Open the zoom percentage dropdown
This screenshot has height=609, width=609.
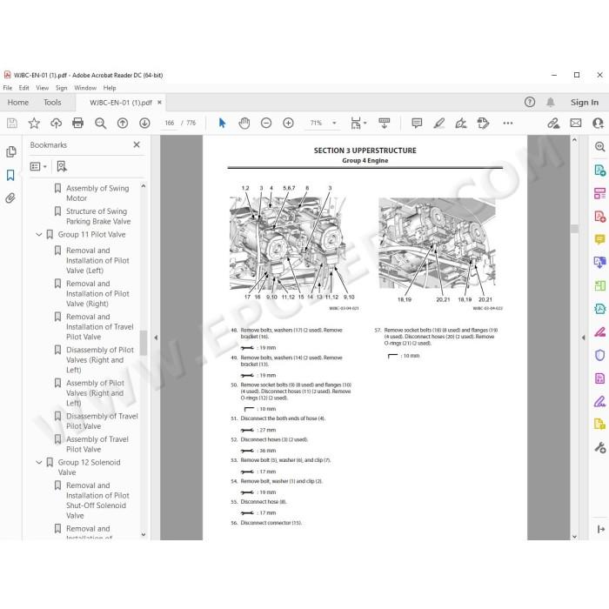pyautogui.click(x=334, y=124)
